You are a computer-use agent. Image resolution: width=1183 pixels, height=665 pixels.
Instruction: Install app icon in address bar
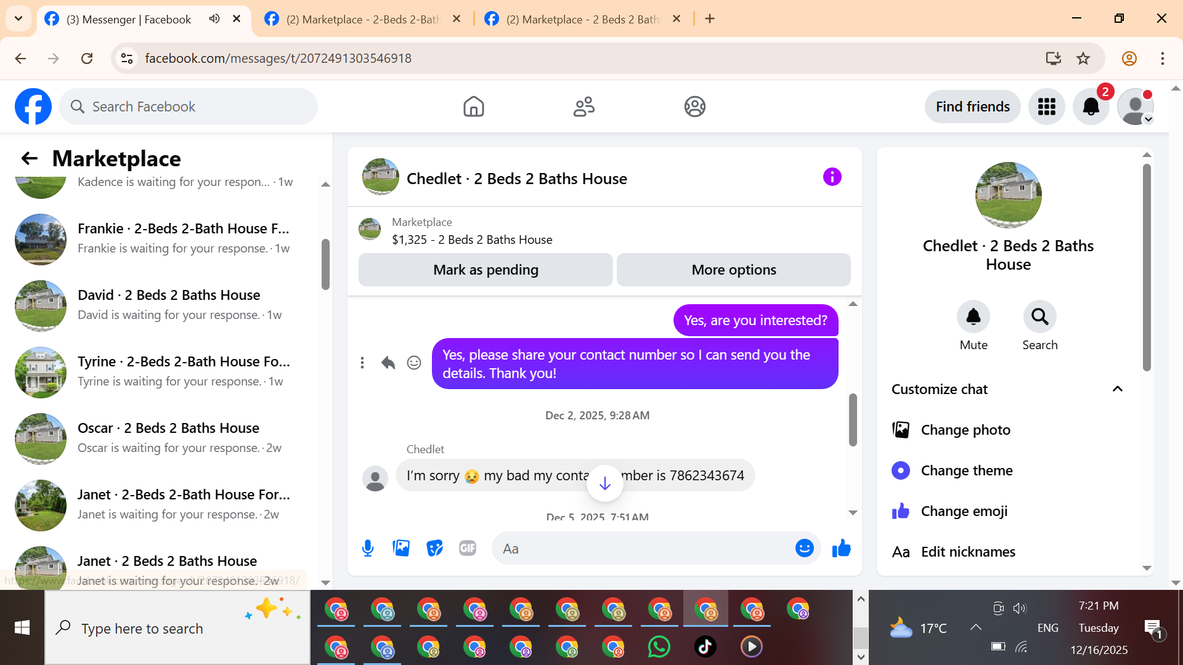point(1054,58)
